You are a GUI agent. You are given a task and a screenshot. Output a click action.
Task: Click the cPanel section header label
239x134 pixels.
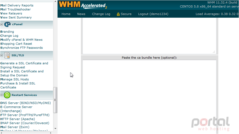17,24
